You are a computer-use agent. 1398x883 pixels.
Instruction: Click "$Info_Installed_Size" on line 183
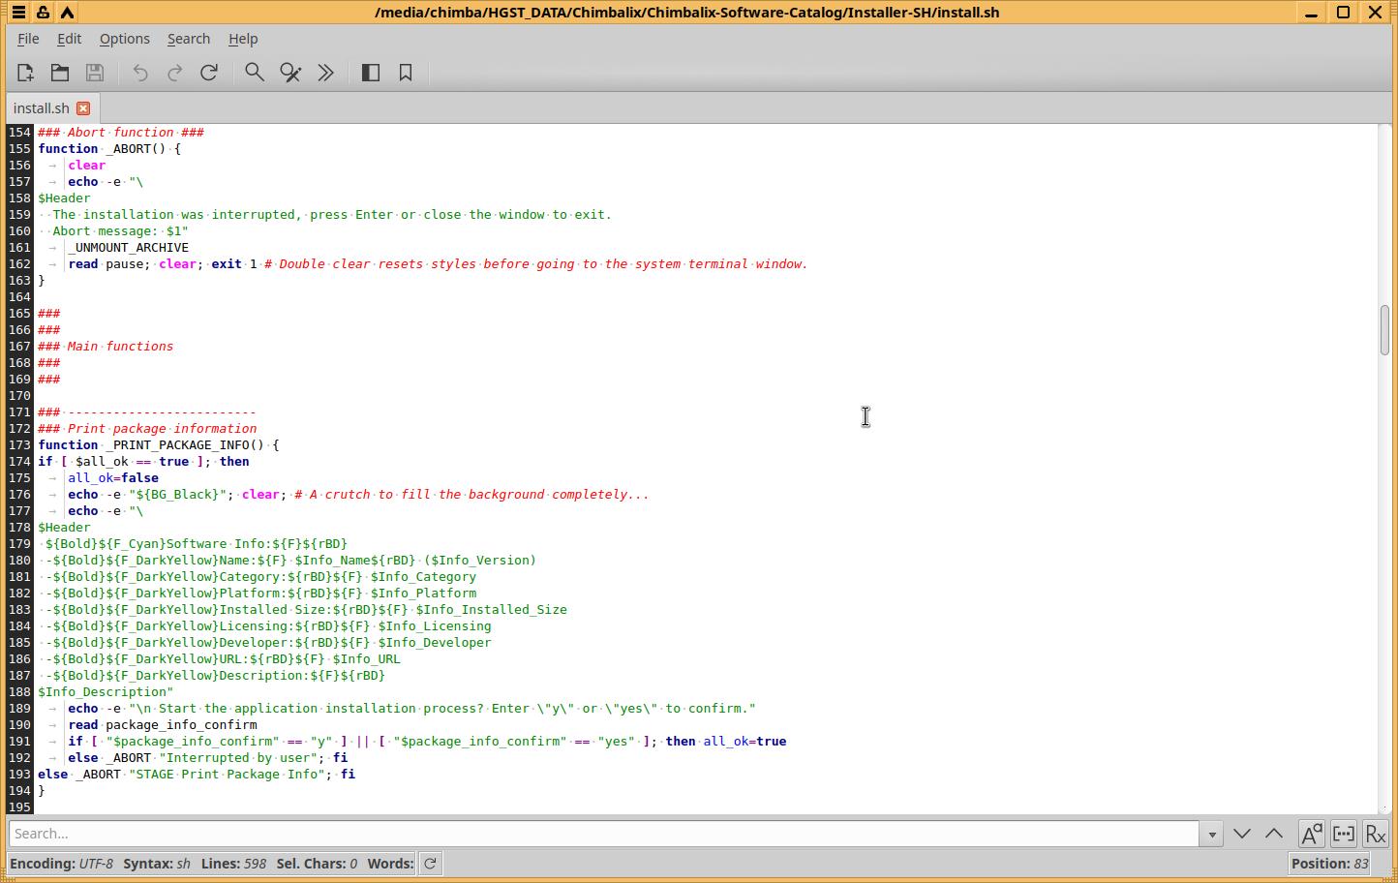[492, 610]
